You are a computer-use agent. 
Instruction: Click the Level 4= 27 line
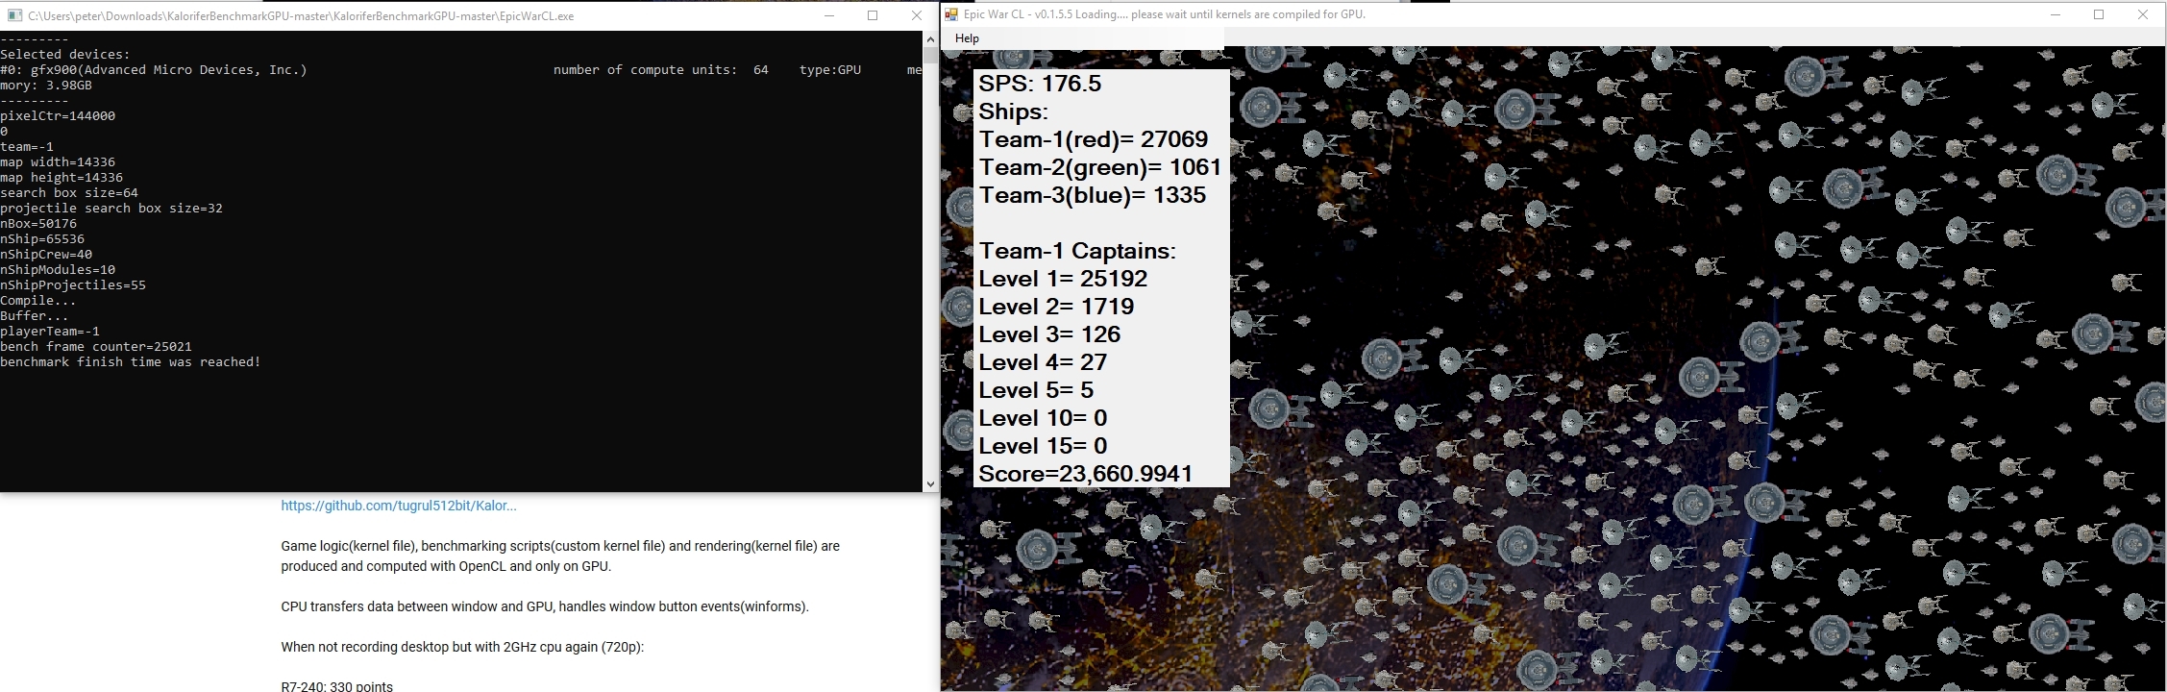point(1043,362)
